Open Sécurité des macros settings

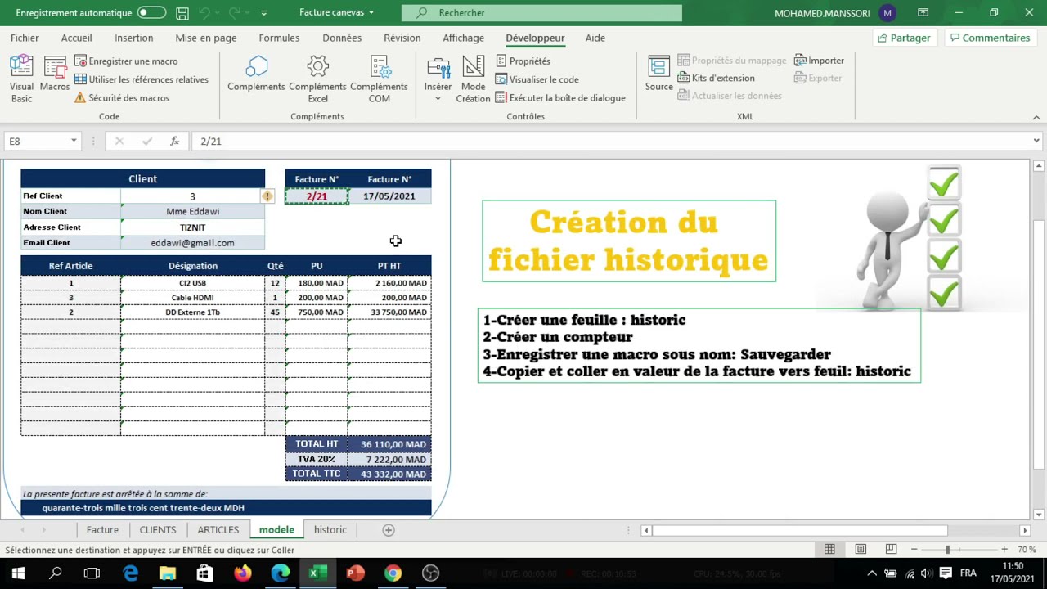(122, 97)
